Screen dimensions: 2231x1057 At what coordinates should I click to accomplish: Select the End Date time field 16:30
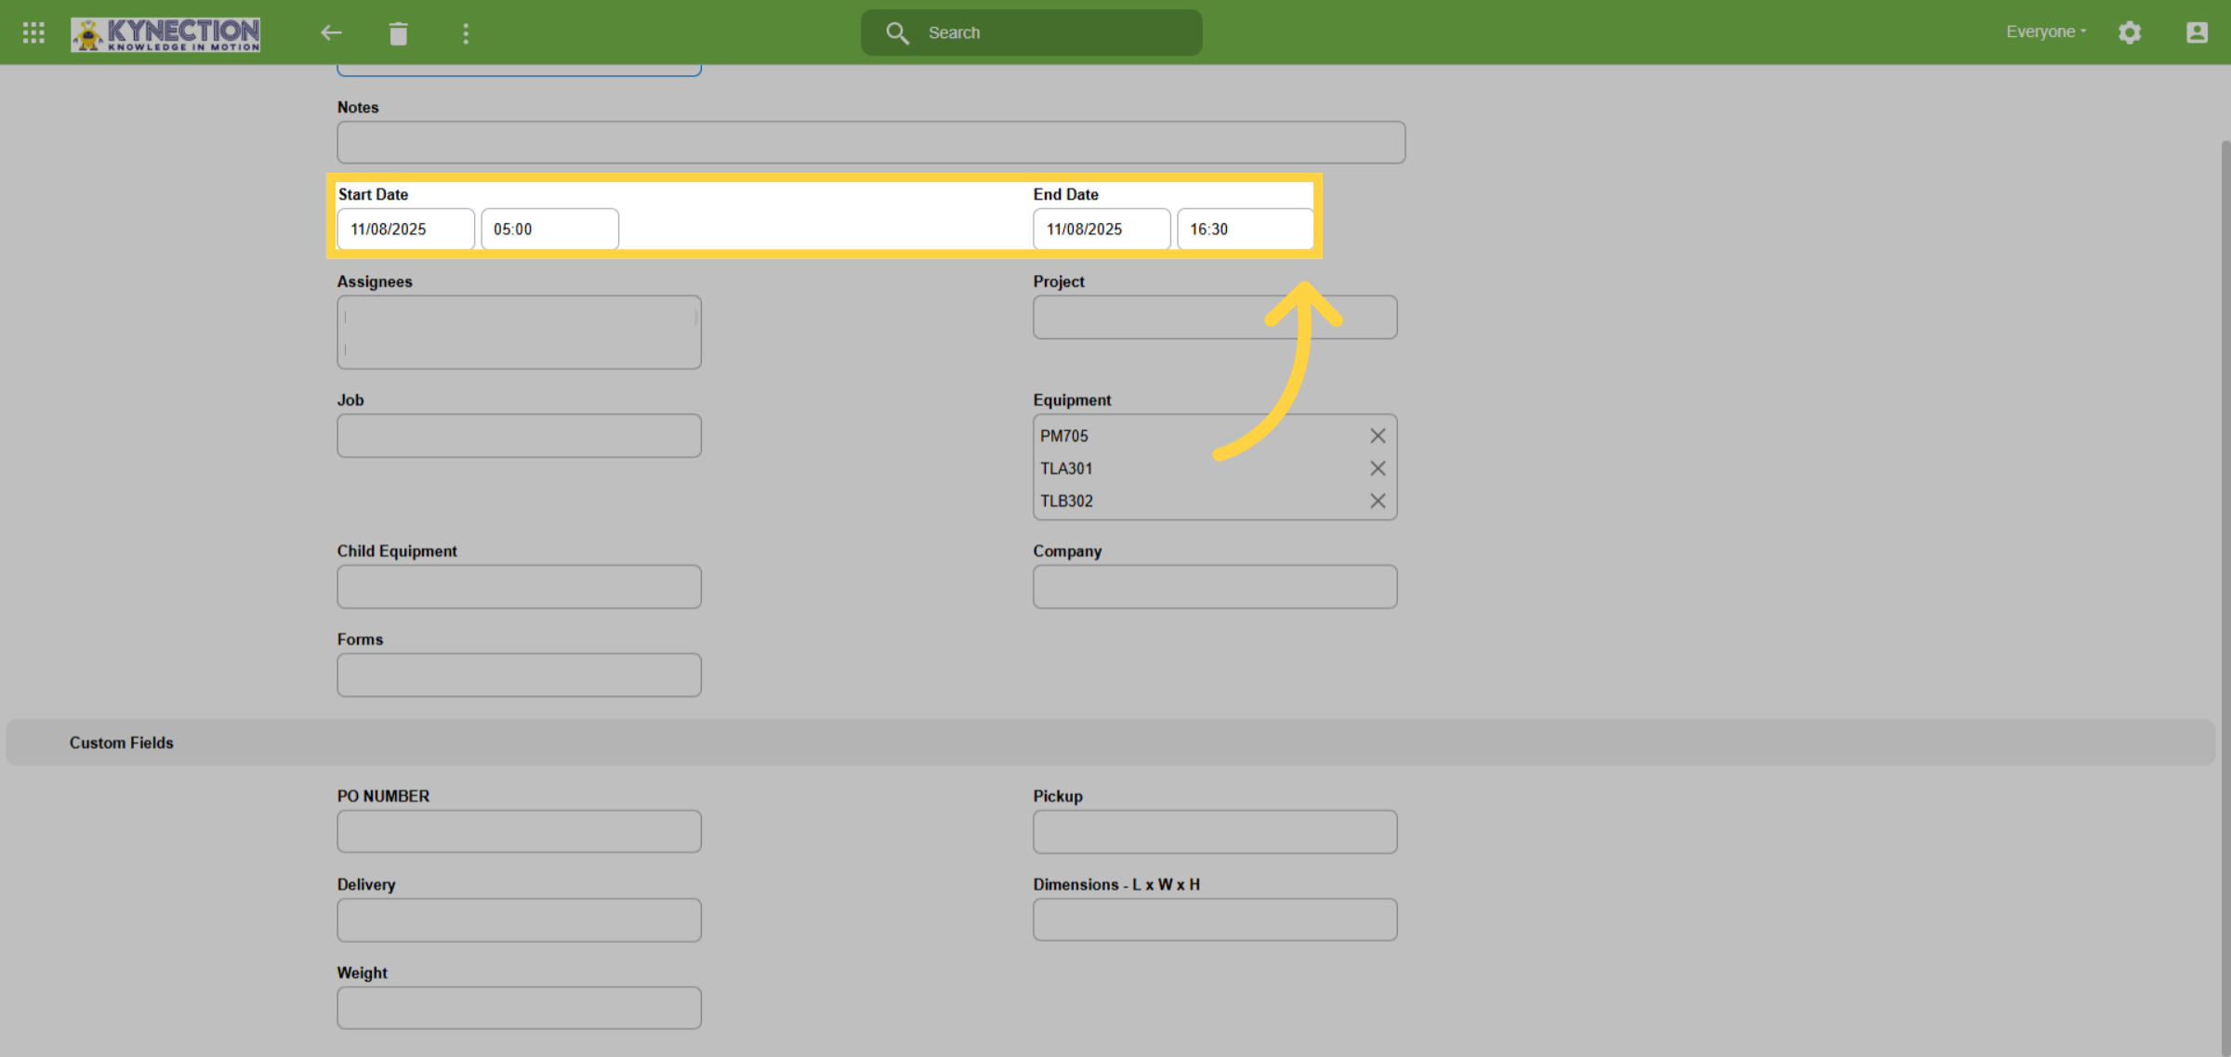1246,228
